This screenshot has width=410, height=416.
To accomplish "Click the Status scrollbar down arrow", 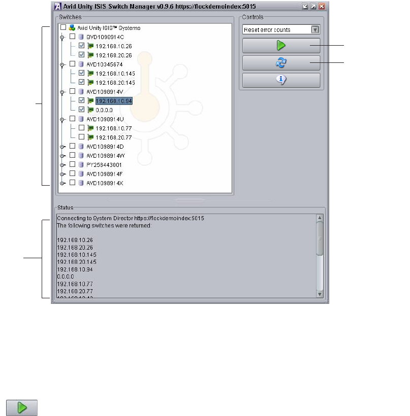I will coord(320,294).
